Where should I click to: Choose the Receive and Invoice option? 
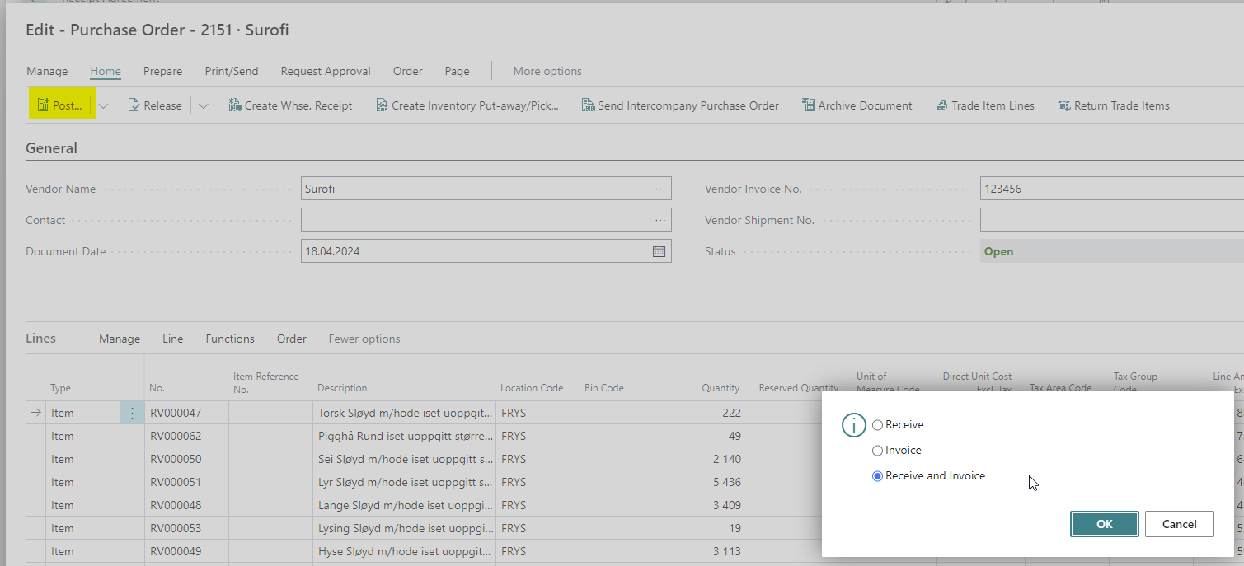click(877, 476)
